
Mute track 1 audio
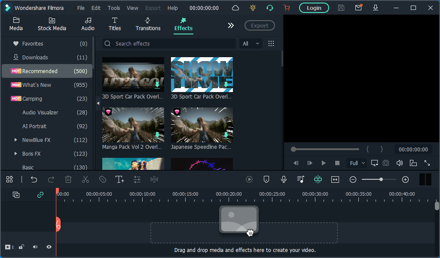pyautogui.click(x=35, y=247)
